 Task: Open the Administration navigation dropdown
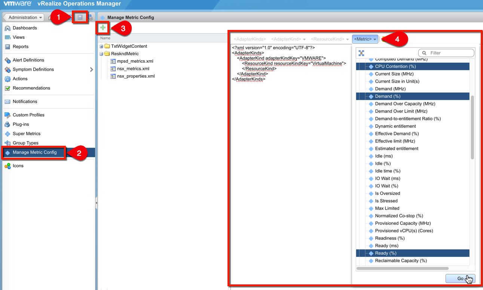pyautogui.click(x=23, y=17)
